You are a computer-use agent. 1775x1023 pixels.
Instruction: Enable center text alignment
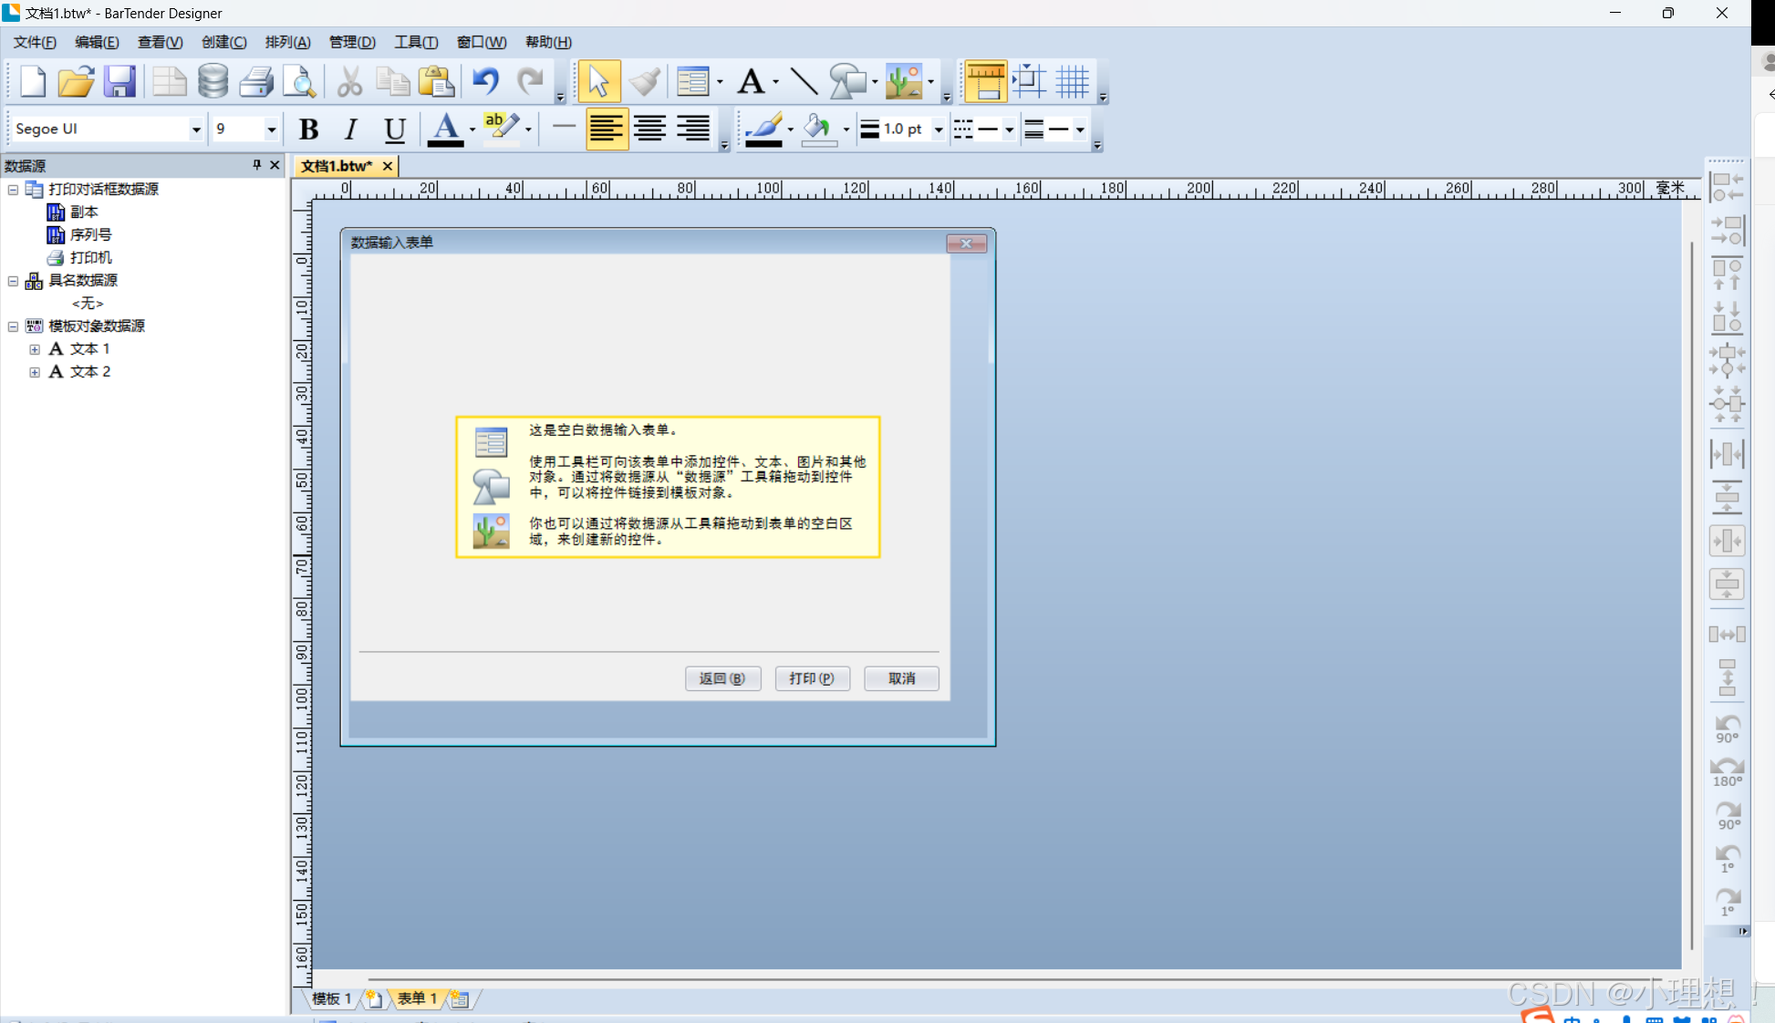click(649, 129)
